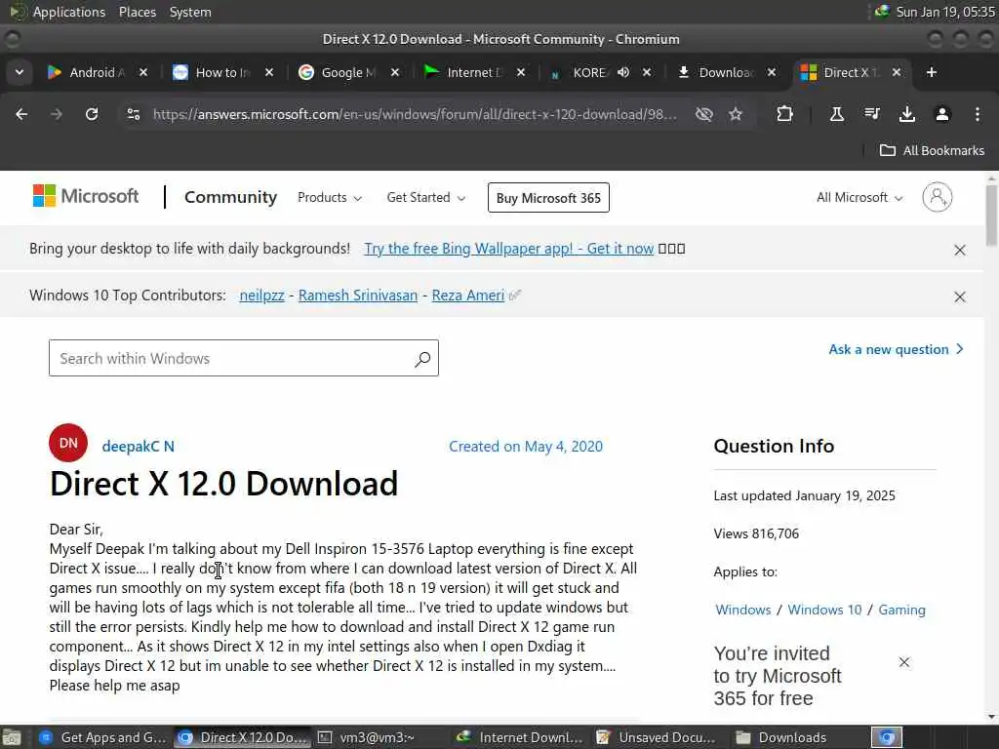Open deepakC N user profile
999x749 pixels.
pos(139,447)
